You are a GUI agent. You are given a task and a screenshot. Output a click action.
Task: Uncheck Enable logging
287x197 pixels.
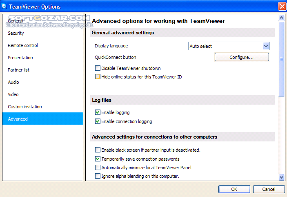click(x=98, y=112)
